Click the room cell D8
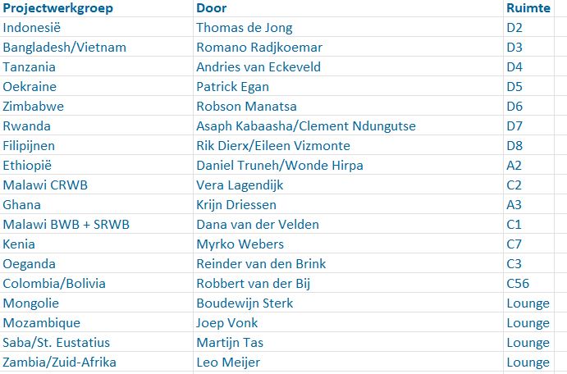 click(514, 146)
